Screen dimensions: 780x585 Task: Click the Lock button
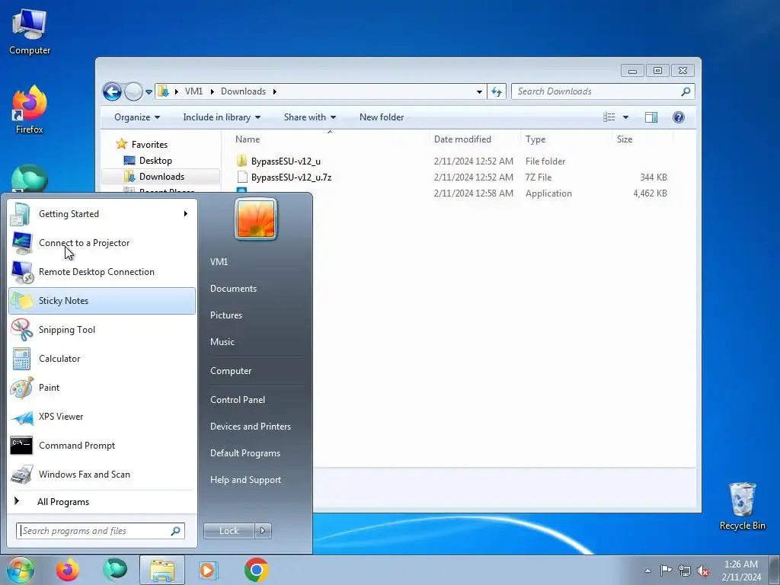click(x=229, y=531)
